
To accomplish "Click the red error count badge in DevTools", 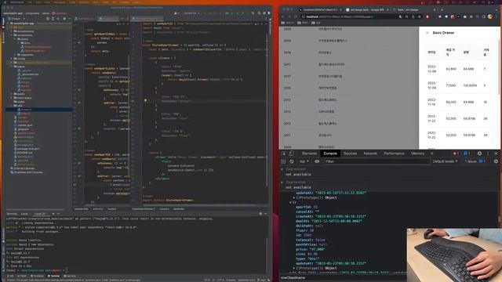I will (456, 154).
